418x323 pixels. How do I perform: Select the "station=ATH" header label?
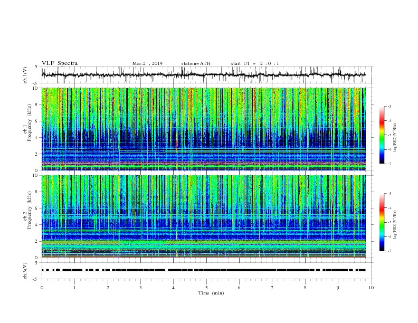196,63
